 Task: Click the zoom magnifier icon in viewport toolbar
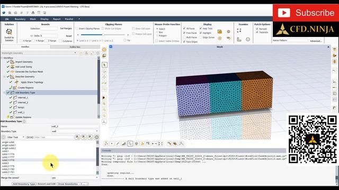pyautogui.click(x=104, y=104)
